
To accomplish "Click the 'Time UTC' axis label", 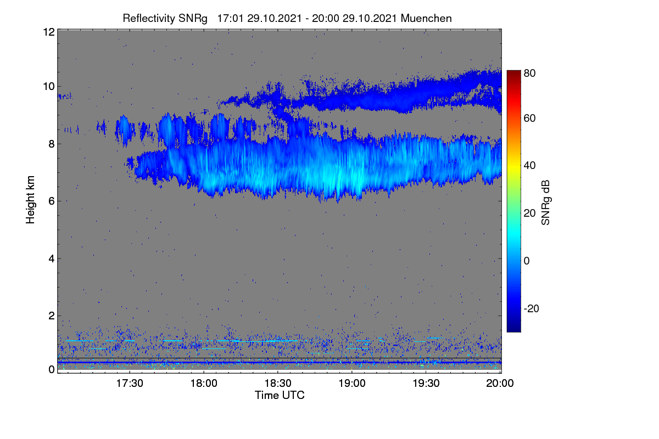I will click(279, 395).
